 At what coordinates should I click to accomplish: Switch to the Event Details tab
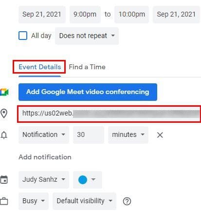(x=40, y=67)
